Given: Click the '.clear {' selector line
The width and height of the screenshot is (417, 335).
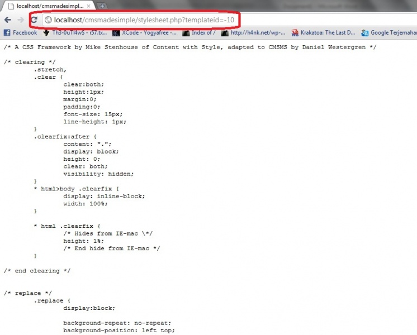Looking at the screenshot, I should [49, 77].
